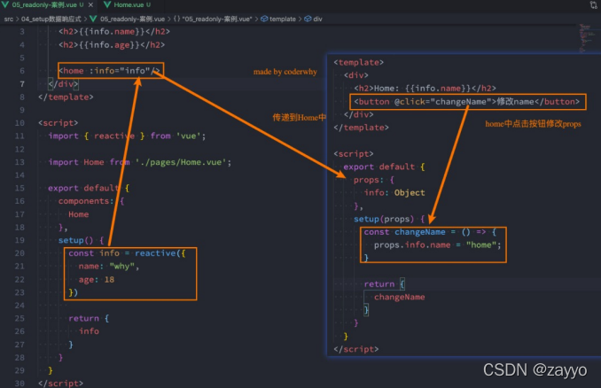Click the return { statement on line 25

point(89,318)
